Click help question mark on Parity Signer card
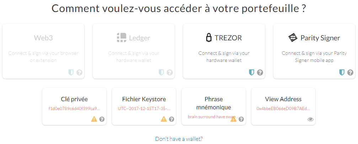Image resolution: width=358 pixels, height=144 pixels. pos(350,73)
